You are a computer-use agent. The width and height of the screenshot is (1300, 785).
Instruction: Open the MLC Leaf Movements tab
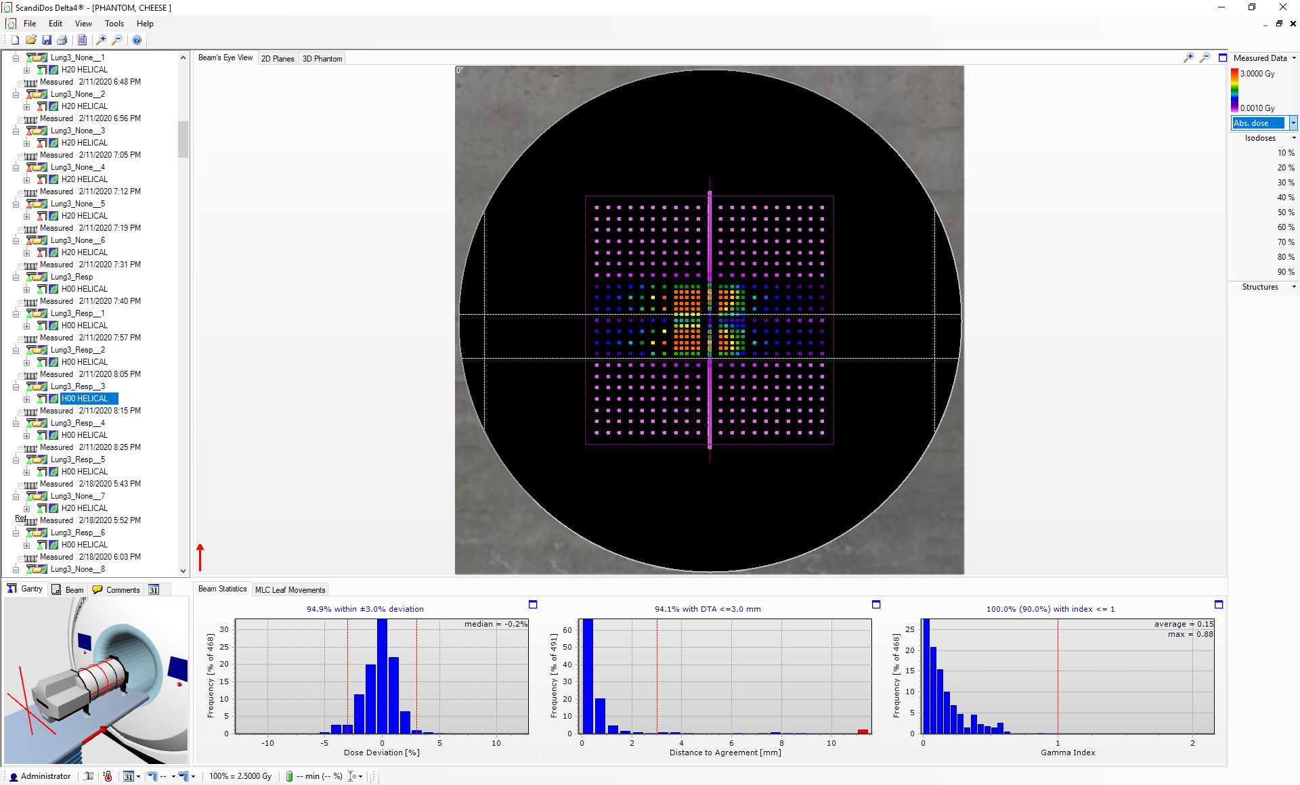coord(290,590)
